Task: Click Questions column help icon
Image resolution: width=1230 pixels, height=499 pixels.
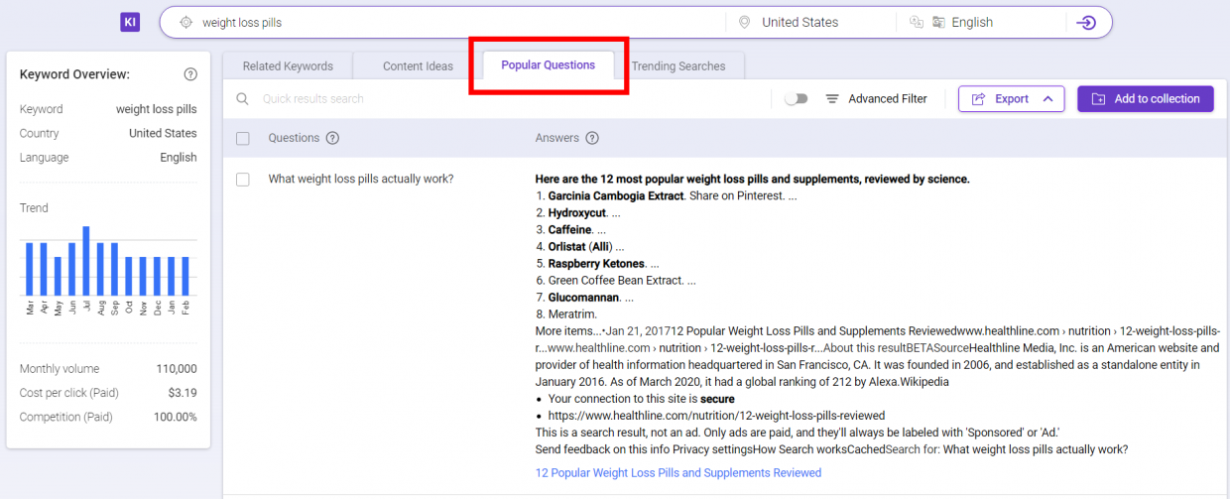Action: pos(332,138)
